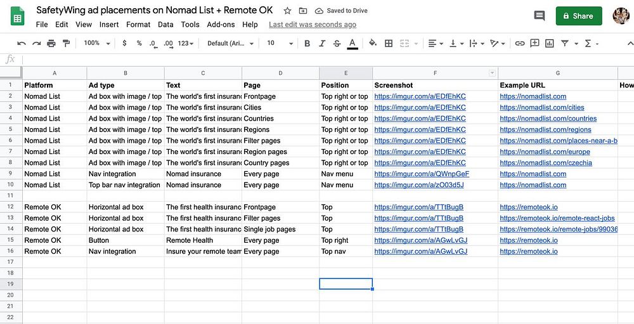Open the borders tool

tap(389, 43)
